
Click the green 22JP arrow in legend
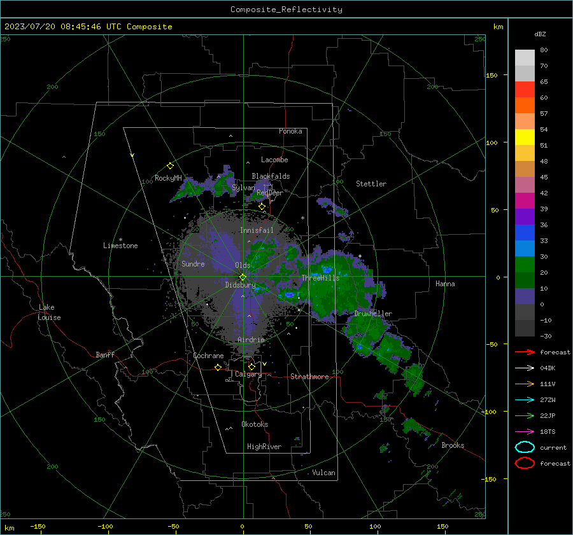(x=525, y=415)
